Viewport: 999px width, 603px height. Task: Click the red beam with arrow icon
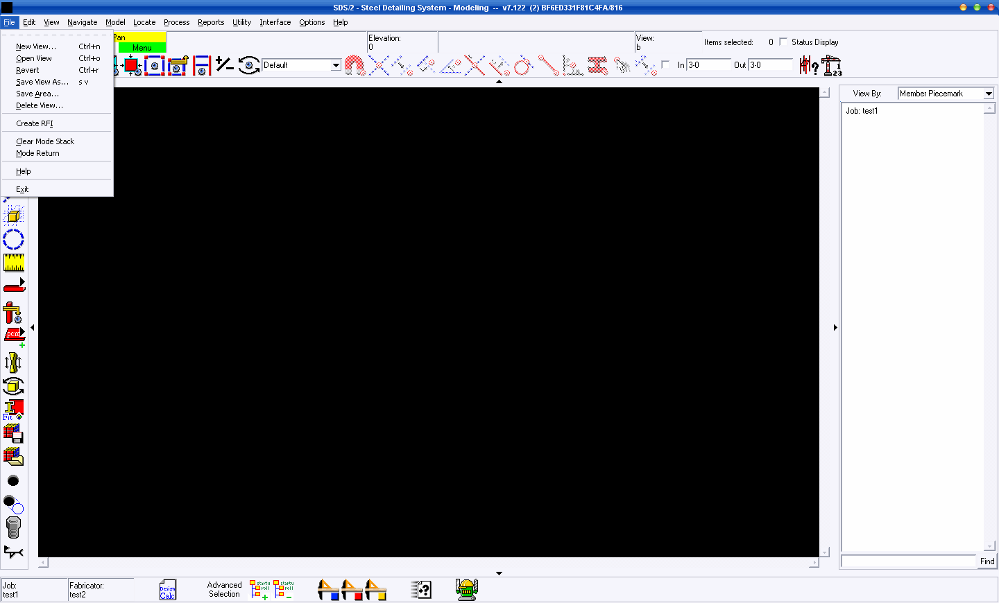click(x=14, y=286)
